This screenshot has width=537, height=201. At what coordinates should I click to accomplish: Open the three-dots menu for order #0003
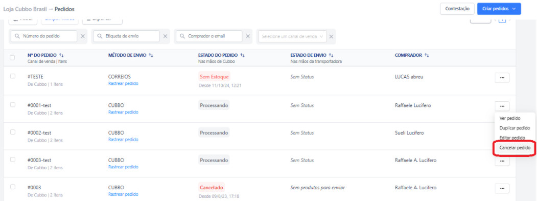[502, 188]
